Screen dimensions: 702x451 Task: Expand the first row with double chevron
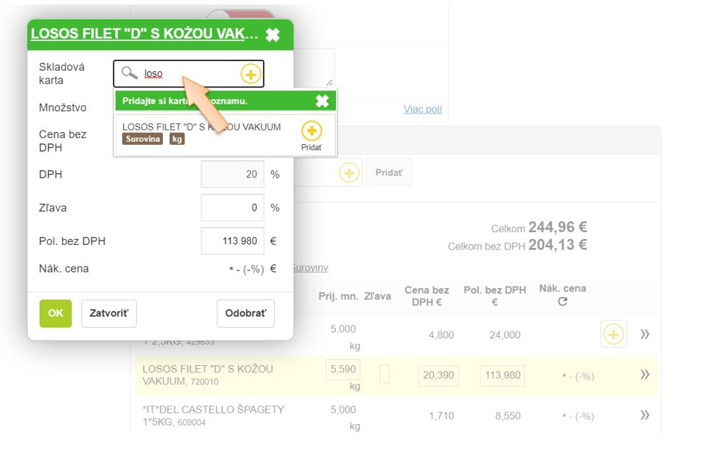click(644, 335)
